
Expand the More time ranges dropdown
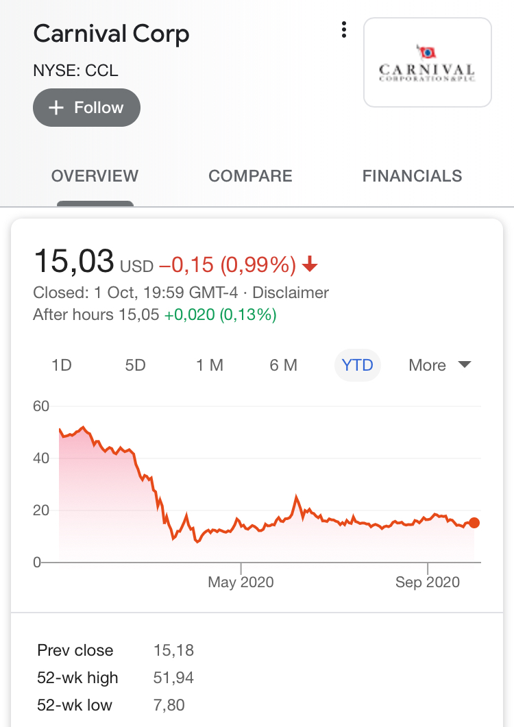point(439,365)
